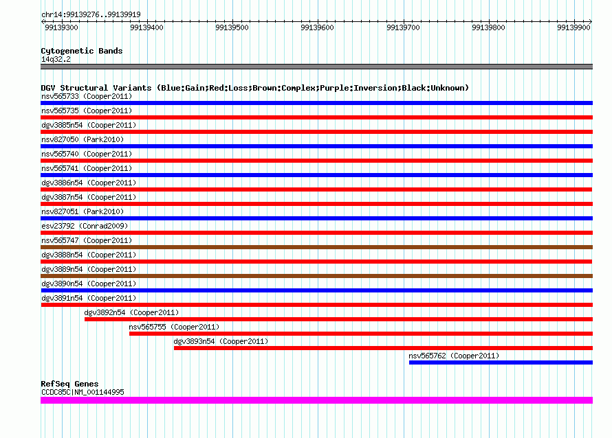Click the RefSeq Genes track title
Screen dimensions: 612x438
point(69,384)
